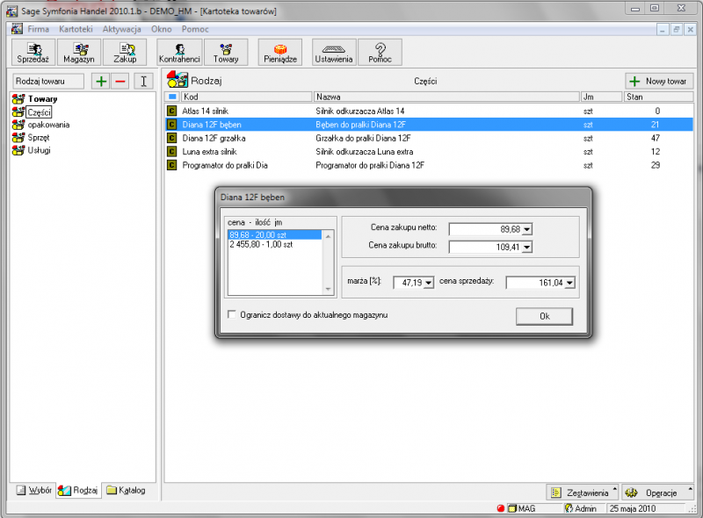Click the Rodzaj header icon
The width and height of the screenshot is (703, 518).
(178, 80)
